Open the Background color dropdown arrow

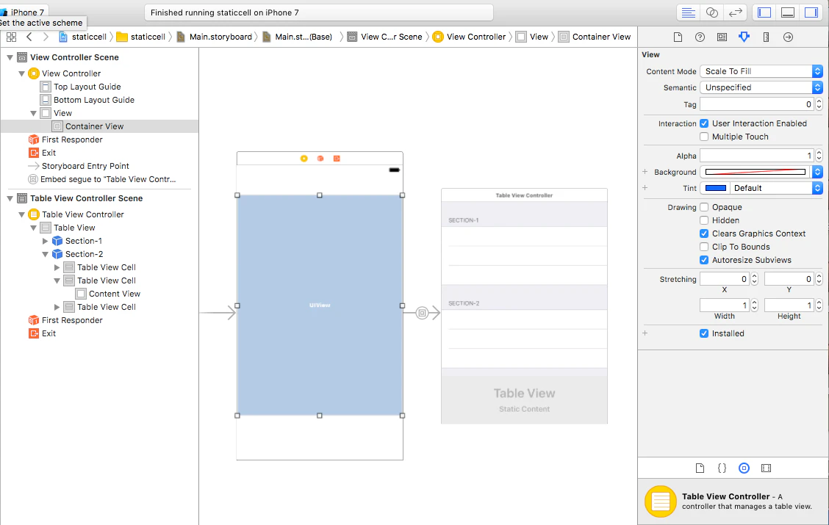(x=817, y=172)
